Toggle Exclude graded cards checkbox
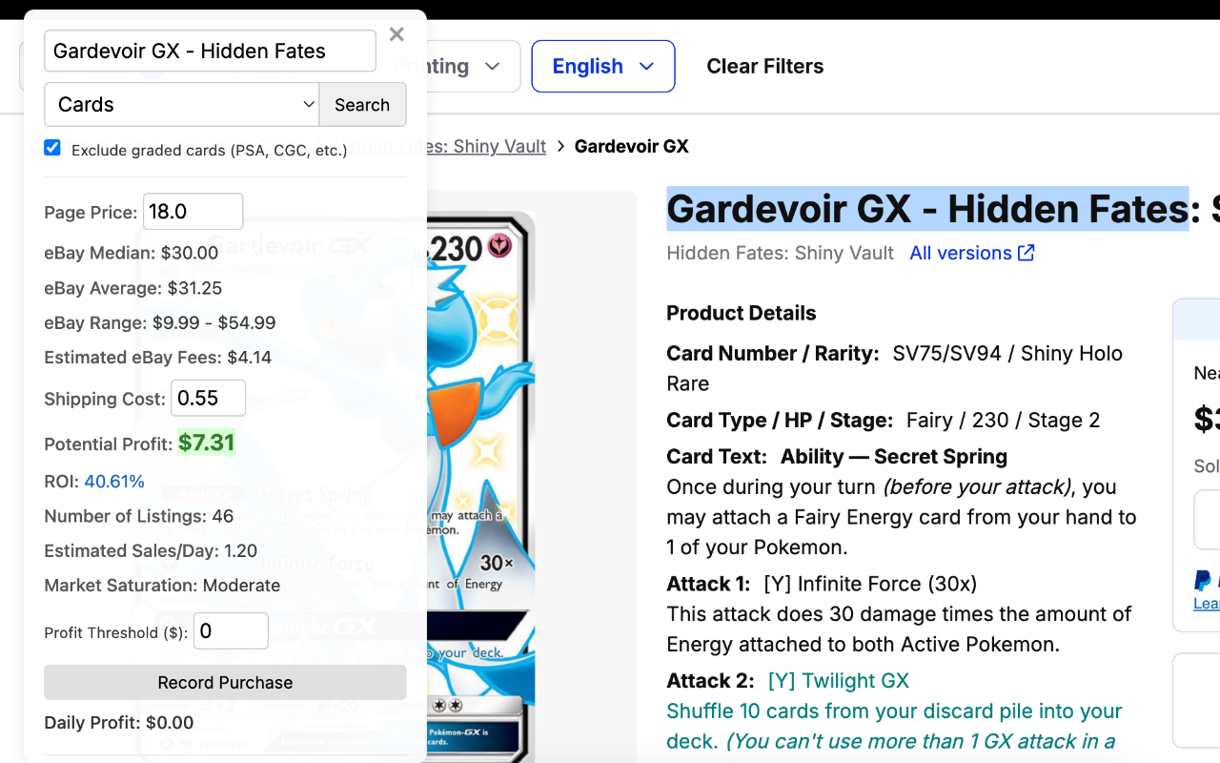Viewport: 1220px width, 763px height. (x=52, y=148)
